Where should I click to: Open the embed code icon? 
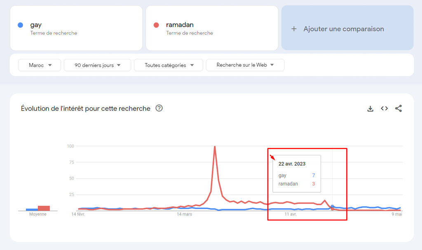tap(384, 108)
